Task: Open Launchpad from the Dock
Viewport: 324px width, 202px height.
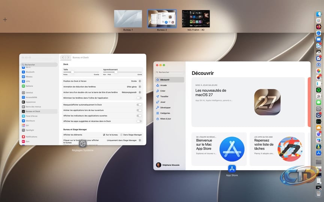Action: coord(318,21)
